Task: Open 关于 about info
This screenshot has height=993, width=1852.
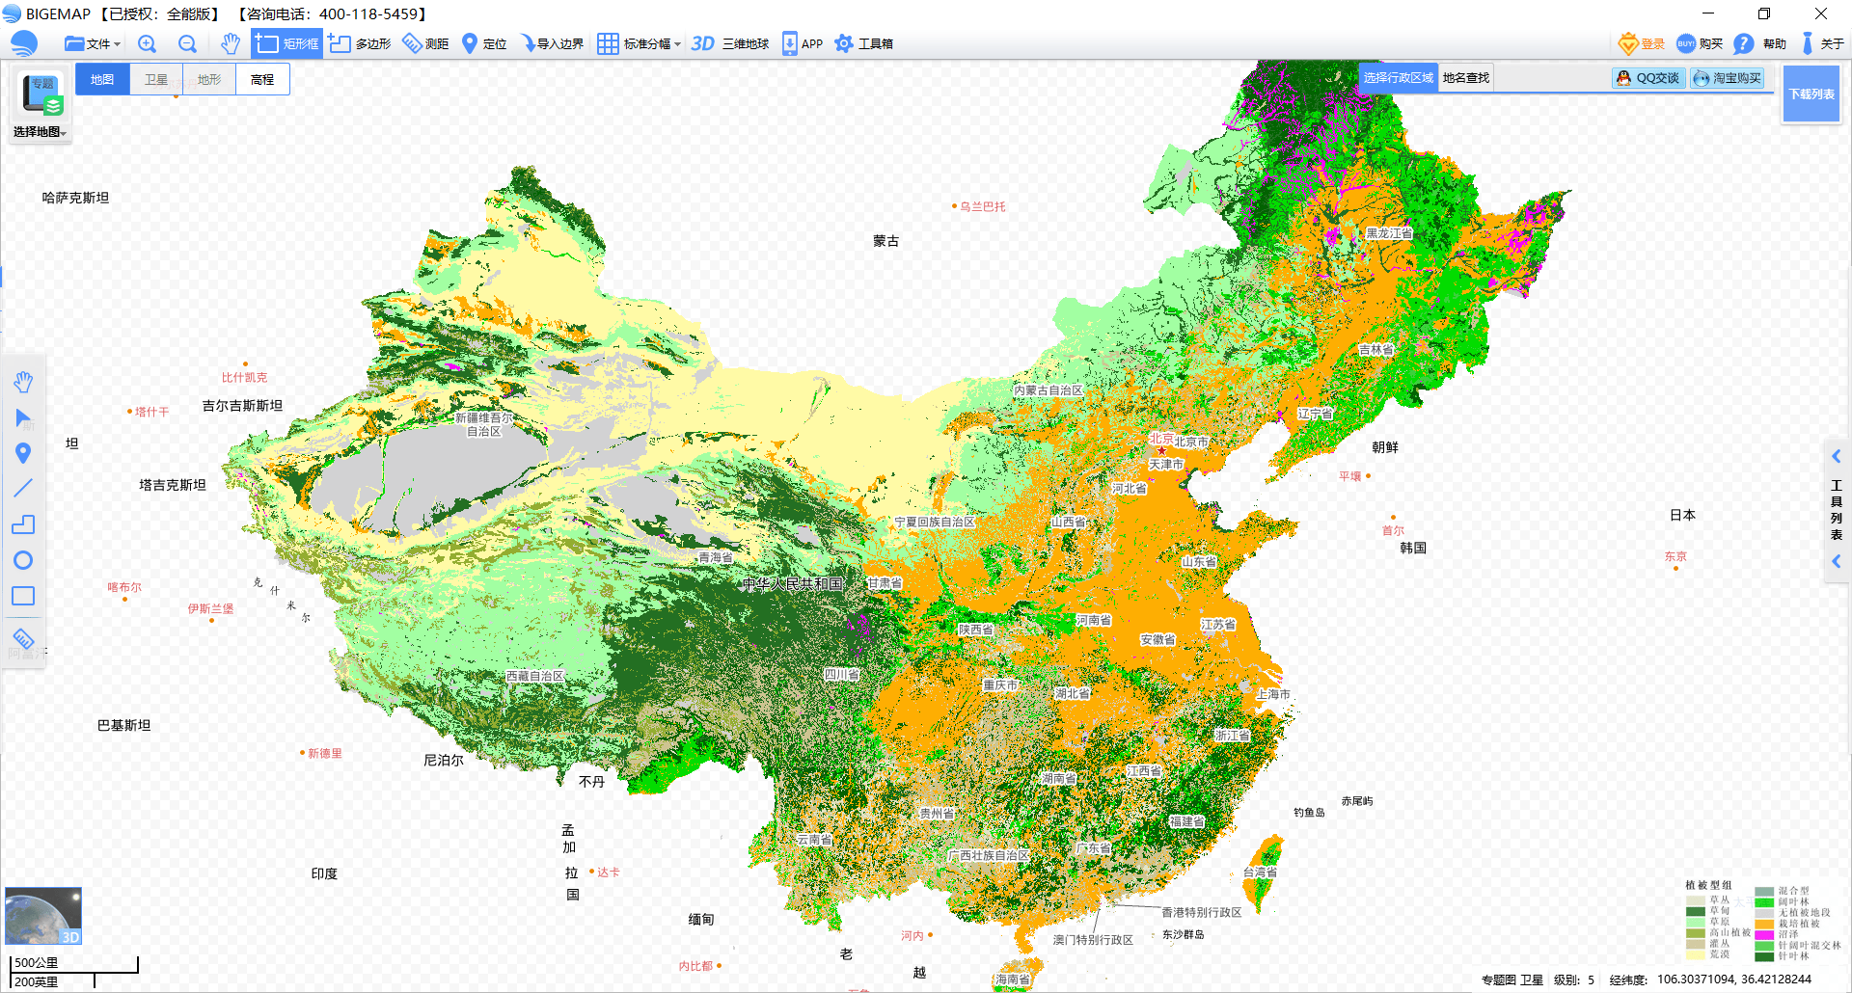Action: (x=1822, y=43)
